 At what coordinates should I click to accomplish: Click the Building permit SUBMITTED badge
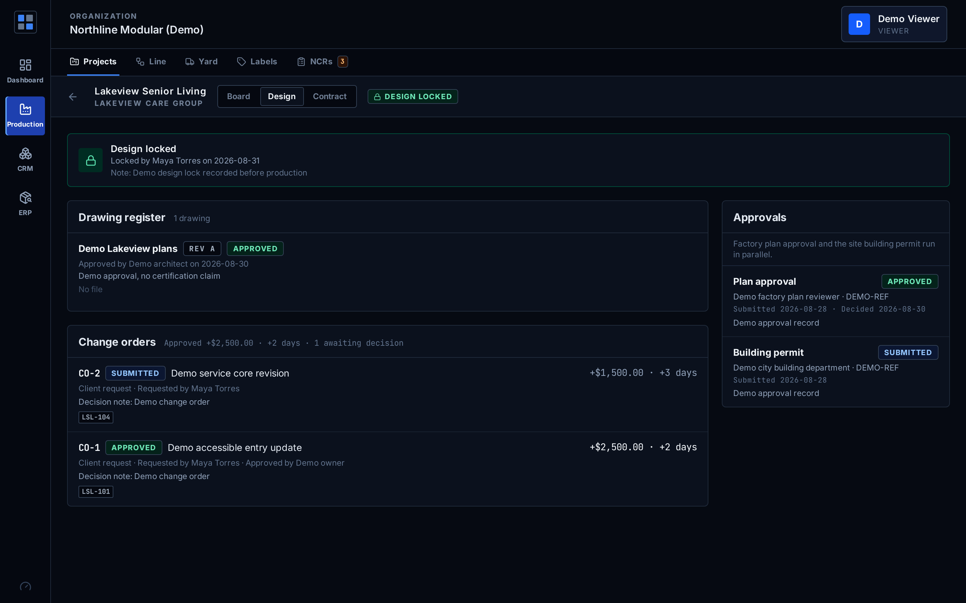pos(908,352)
